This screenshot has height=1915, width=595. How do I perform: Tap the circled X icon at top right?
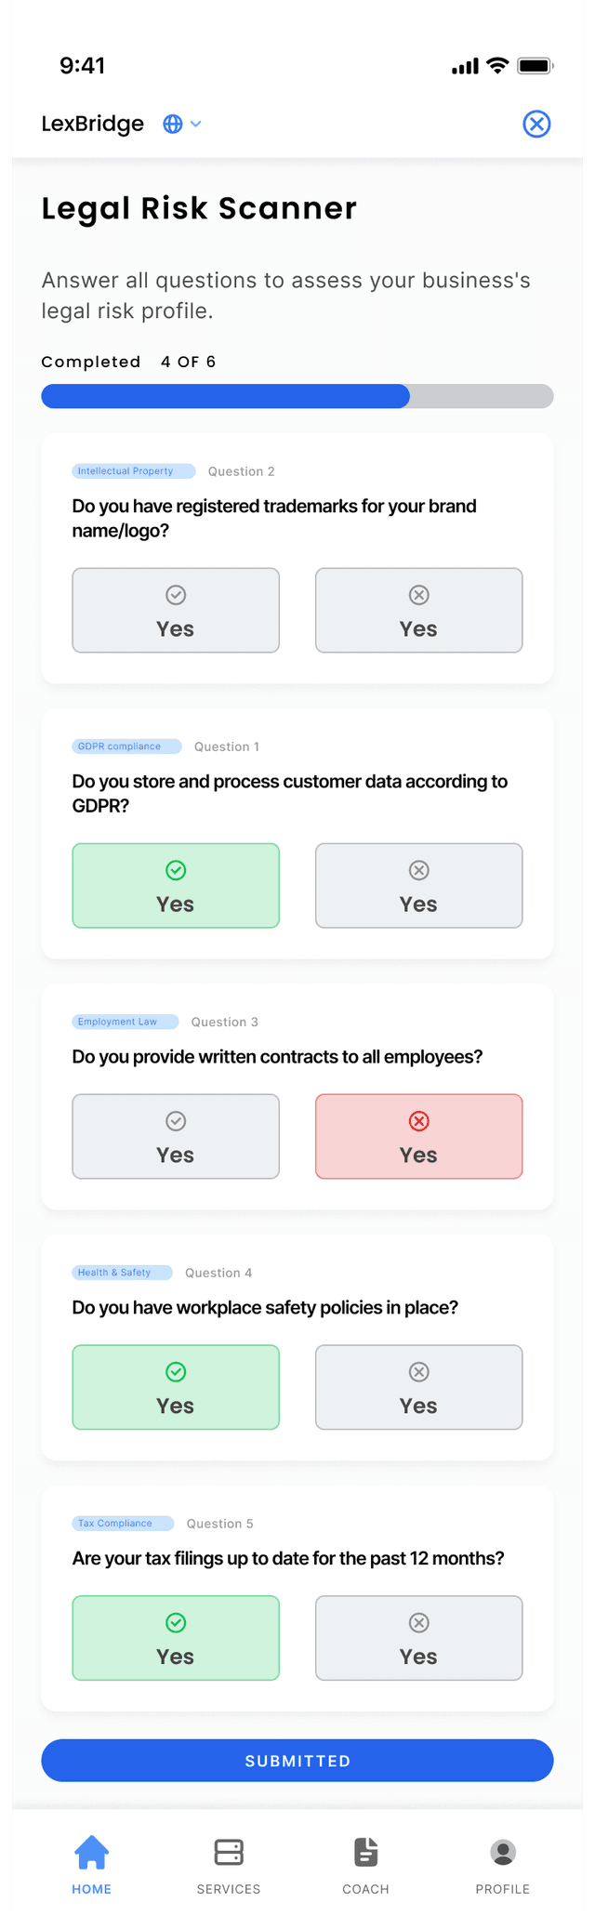pyautogui.click(x=536, y=123)
